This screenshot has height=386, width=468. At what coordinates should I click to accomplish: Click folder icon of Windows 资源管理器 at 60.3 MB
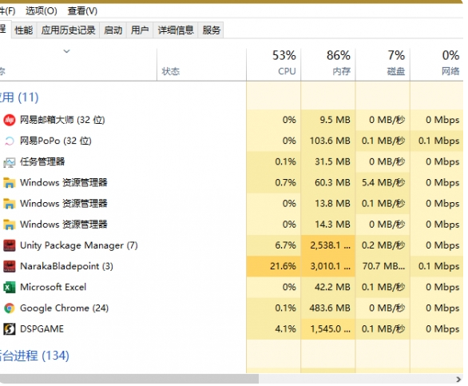coord(10,183)
